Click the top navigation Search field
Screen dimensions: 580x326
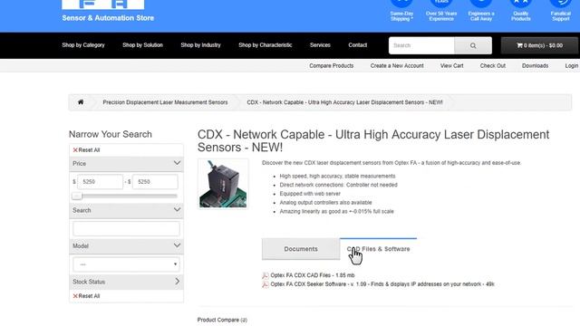pos(421,45)
